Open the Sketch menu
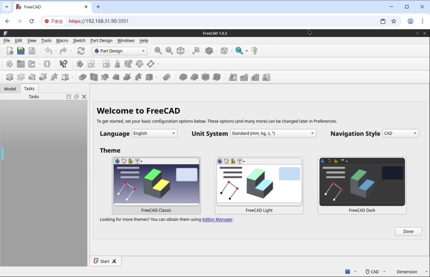Image resolution: width=430 pixels, height=277 pixels. tap(79, 40)
